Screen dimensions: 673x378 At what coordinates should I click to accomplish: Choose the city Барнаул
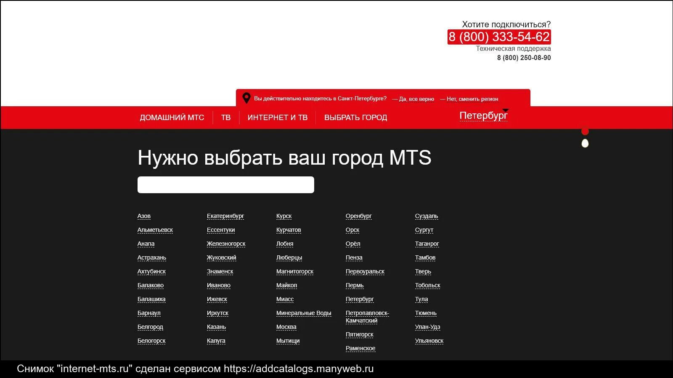click(x=149, y=313)
